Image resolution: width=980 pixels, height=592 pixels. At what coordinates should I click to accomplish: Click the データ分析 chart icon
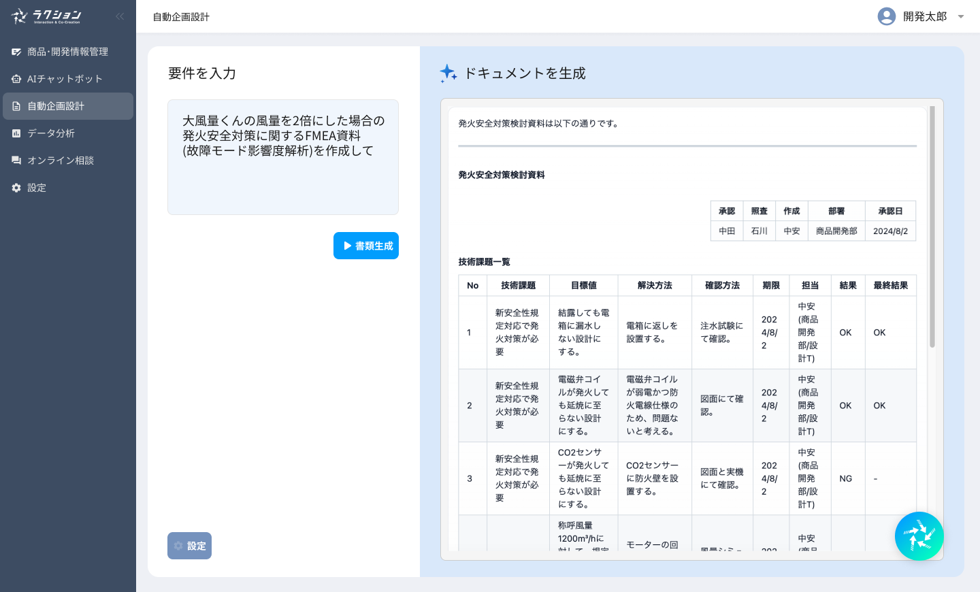[16, 133]
